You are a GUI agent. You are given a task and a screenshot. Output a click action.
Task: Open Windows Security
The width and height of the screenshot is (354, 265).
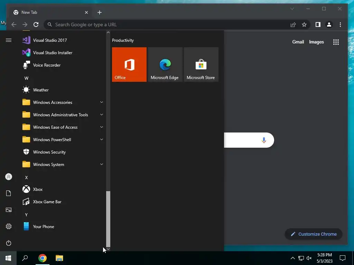coord(63,152)
